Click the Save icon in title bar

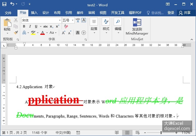[4, 4]
